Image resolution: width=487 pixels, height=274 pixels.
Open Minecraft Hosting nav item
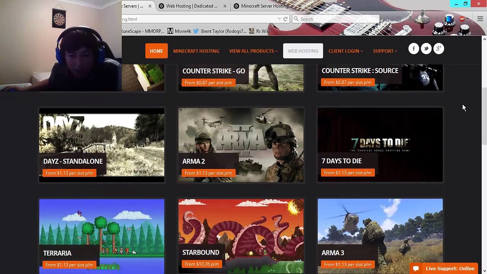tap(196, 51)
